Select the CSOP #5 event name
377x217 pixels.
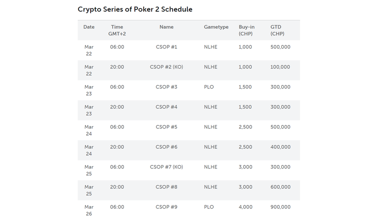(166, 127)
